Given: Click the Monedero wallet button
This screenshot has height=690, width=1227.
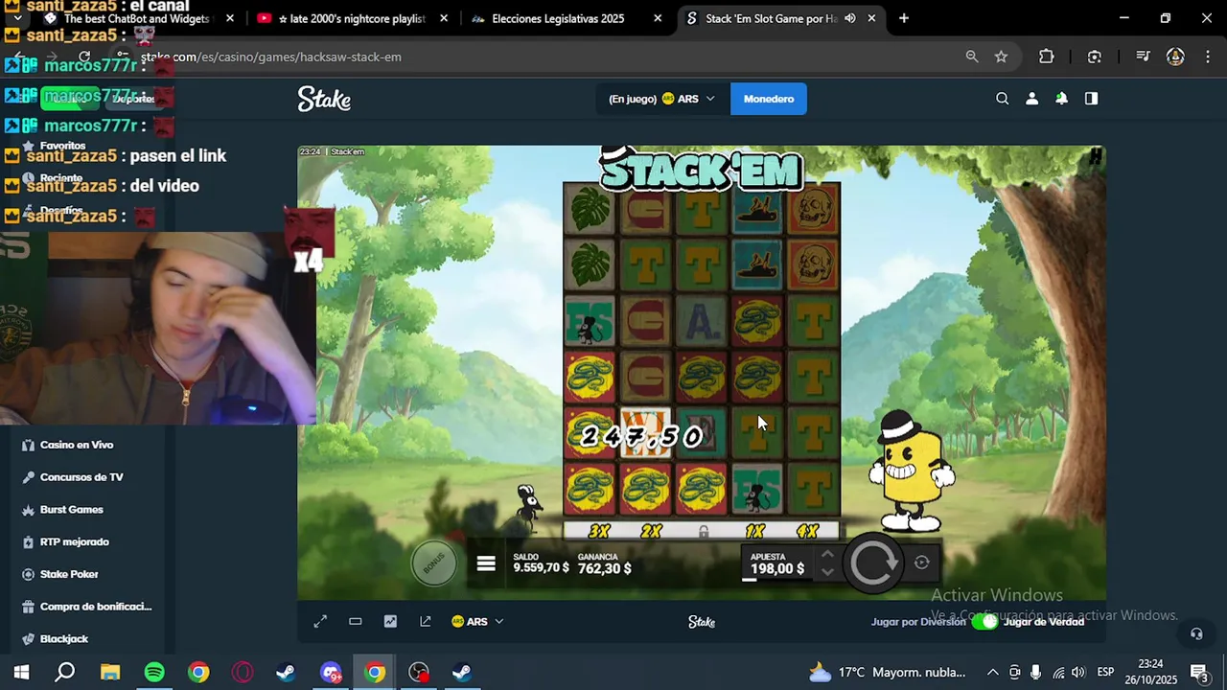Looking at the screenshot, I should tap(769, 99).
